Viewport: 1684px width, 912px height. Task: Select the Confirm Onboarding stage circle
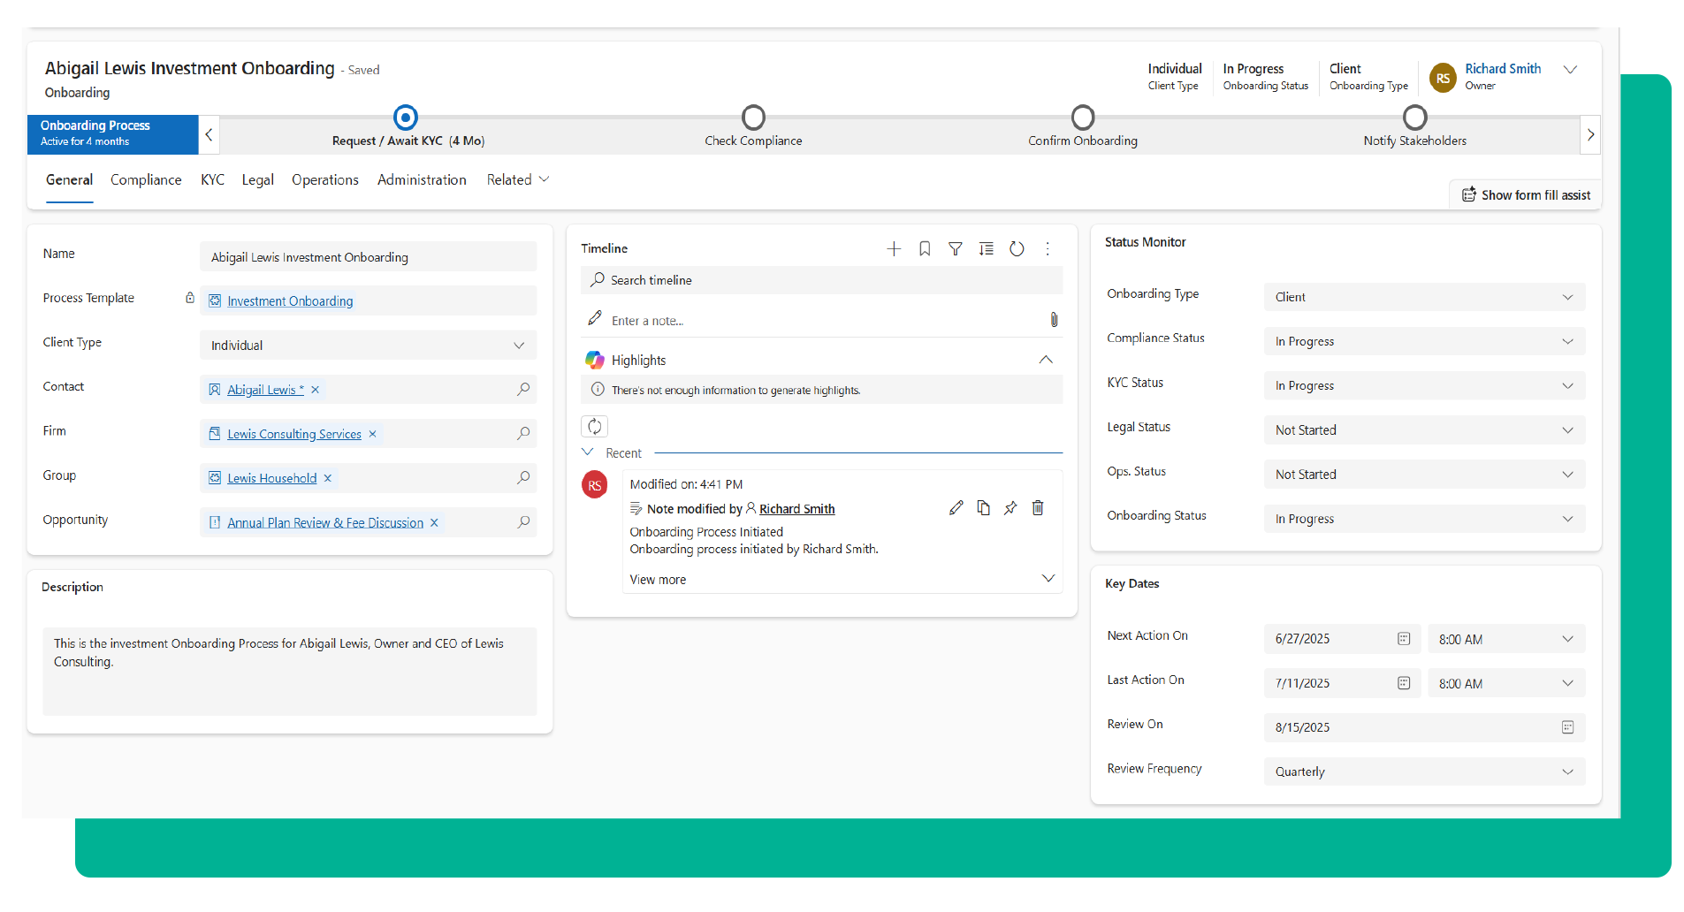1083,118
